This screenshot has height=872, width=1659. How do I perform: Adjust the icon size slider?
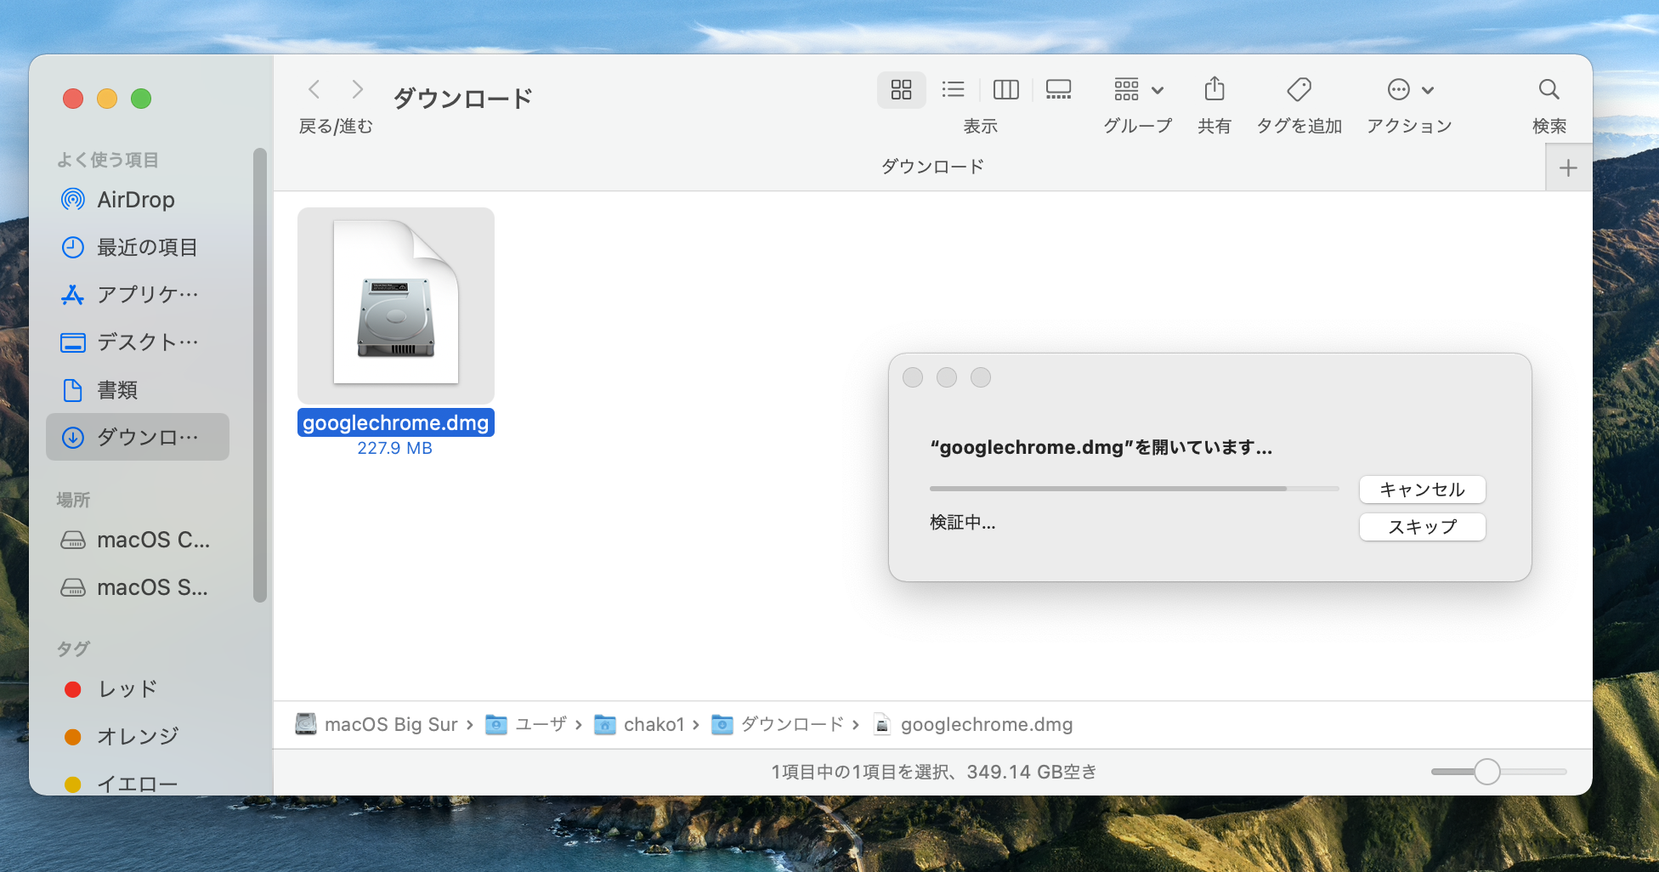(x=1486, y=772)
